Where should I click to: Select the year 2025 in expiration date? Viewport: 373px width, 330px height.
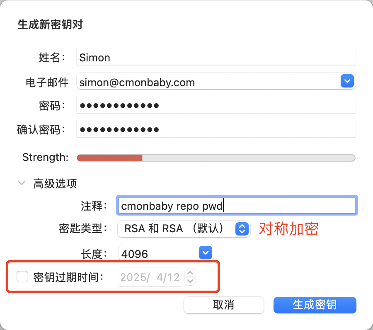click(x=133, y=277)
